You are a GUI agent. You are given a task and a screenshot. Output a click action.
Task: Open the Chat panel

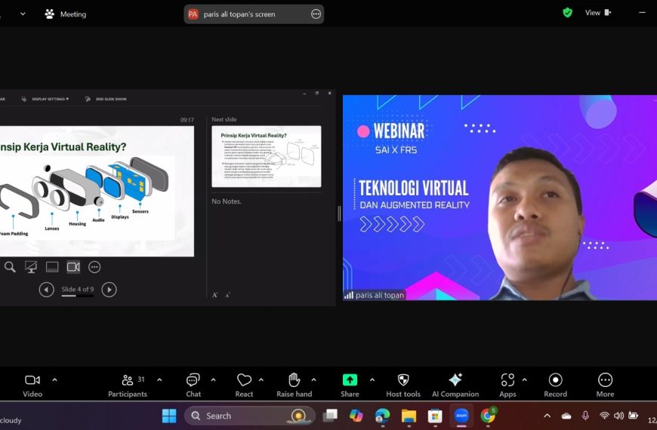pyautogui.click(x=193, y=385)
